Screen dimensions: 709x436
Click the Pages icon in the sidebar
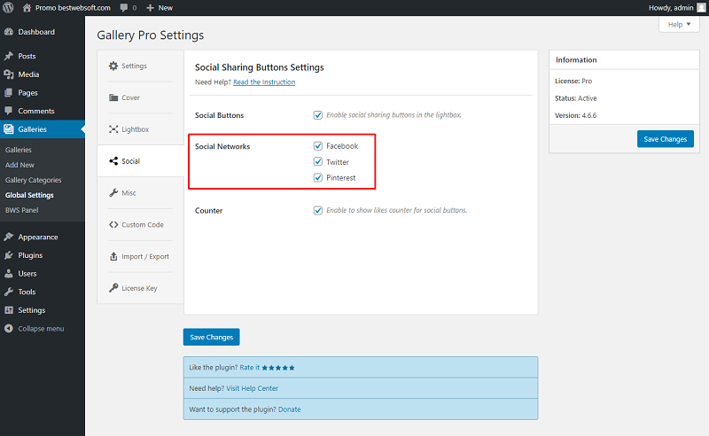click(x=9, y=93)
